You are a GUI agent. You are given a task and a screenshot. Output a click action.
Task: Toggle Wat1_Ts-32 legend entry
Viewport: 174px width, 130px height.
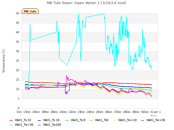point(20,120)
